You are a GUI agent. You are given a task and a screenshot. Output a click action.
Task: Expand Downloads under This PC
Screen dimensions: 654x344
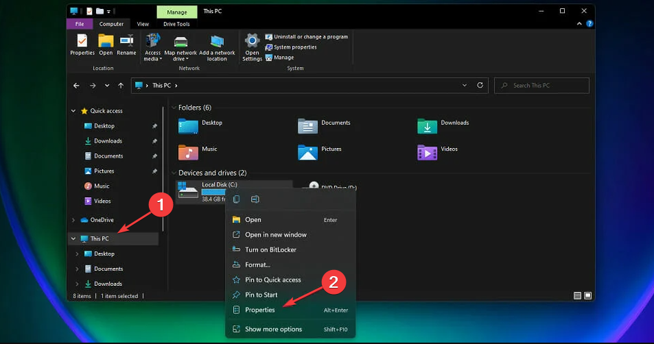pos(77,284)
